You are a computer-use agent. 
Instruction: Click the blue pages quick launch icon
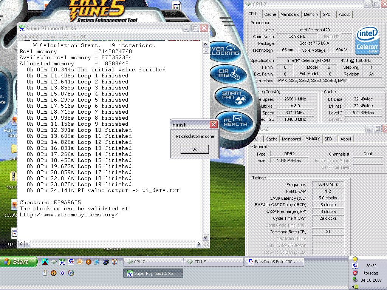(x=97, y=262)
